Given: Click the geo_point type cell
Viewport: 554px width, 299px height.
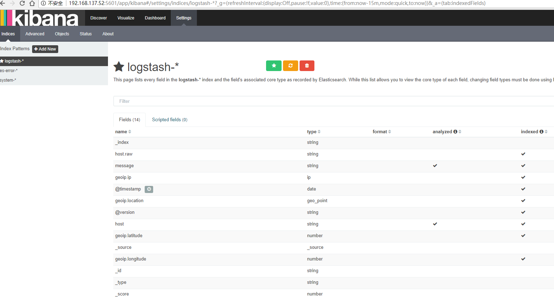Looking at the screenshot, I should coord(317,201).
